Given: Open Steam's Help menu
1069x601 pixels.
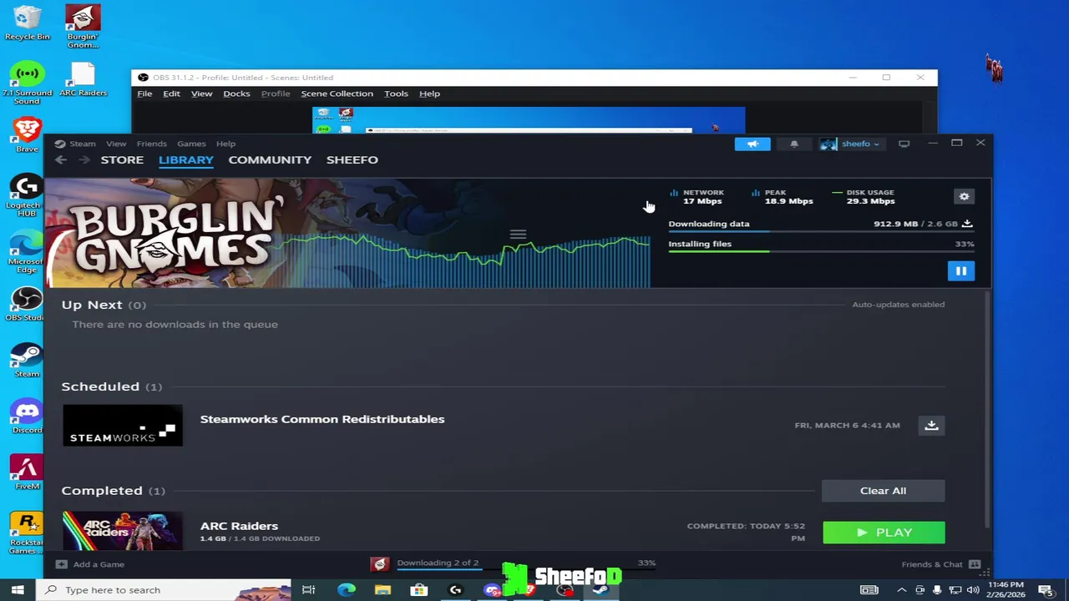Looking at the screenshot, I should pos(225,144).
